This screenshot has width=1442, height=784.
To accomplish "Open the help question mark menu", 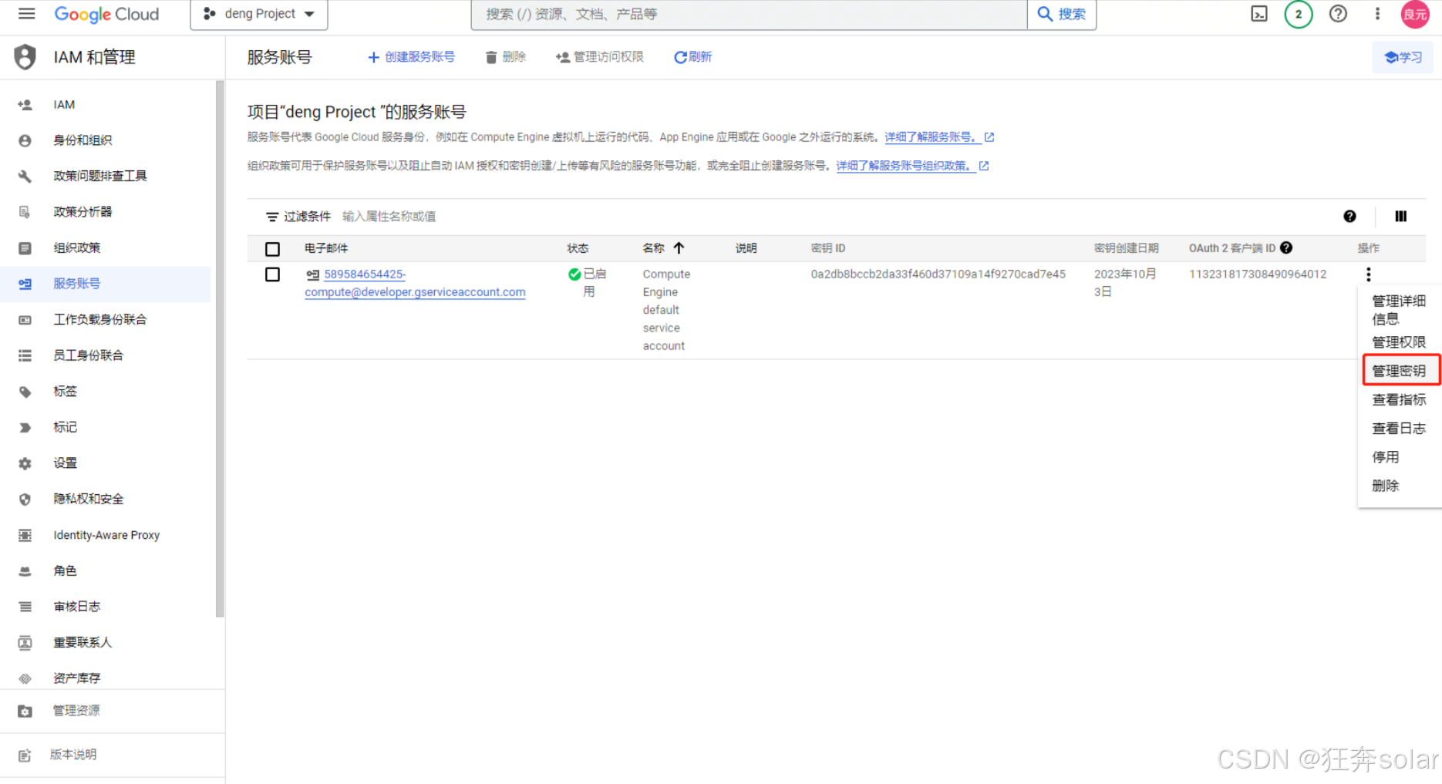I will 1339,14.
